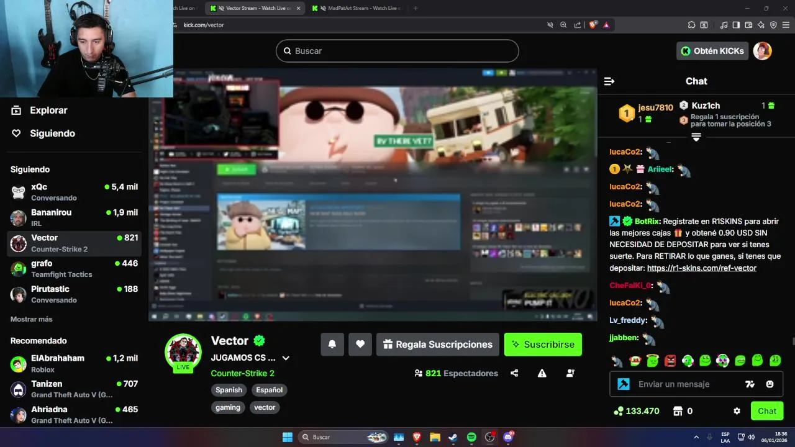The height and width of the screenshot is (447, 795).
Task: Click the gaming tag
Action: [x=228, y=407]
